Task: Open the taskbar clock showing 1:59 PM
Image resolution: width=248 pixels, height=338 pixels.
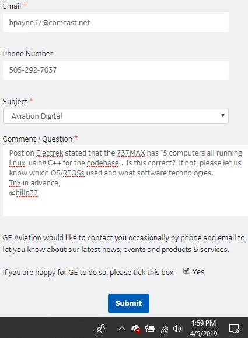Action: coord(204,328)
